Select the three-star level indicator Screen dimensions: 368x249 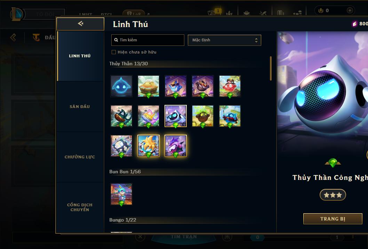click(333, 195)
